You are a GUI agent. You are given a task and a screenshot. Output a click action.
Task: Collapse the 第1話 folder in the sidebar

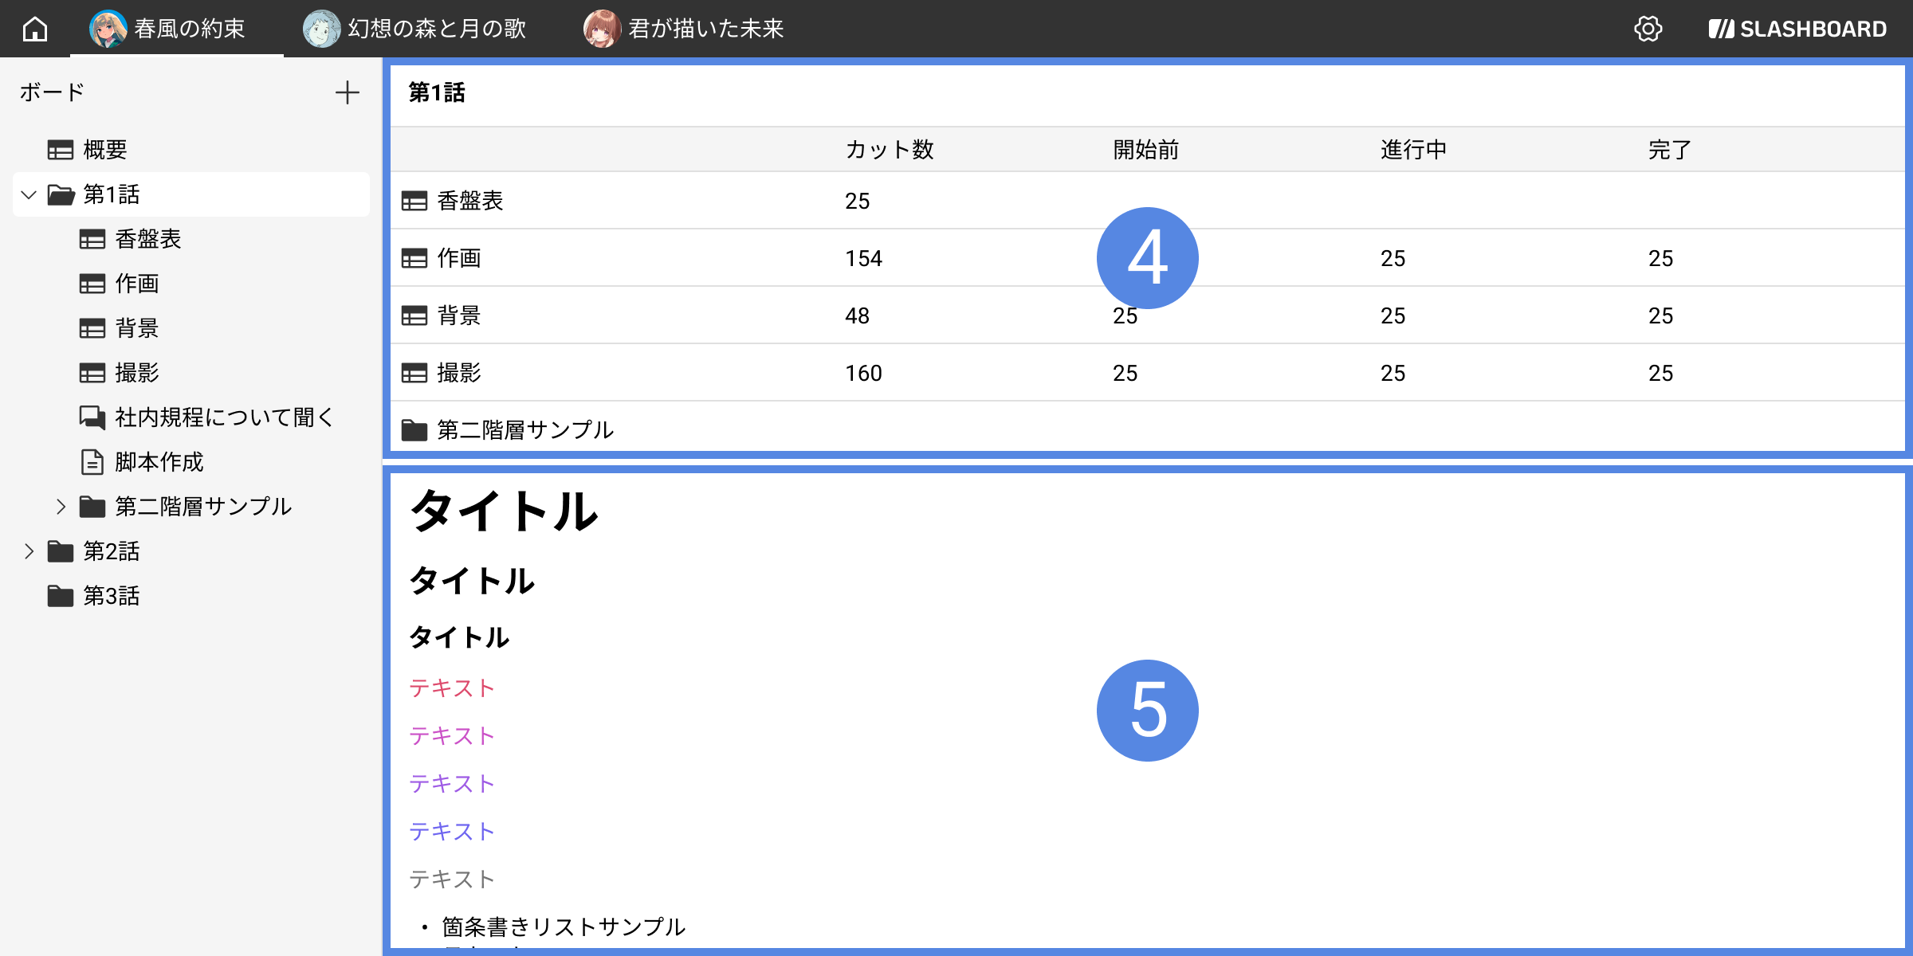29,194
